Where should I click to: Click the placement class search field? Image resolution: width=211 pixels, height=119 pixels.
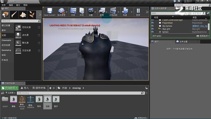[x=21, y=21]
